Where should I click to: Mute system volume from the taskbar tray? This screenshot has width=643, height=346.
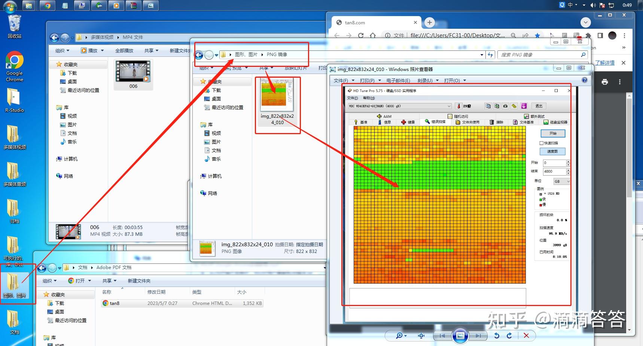coord(592,5)
